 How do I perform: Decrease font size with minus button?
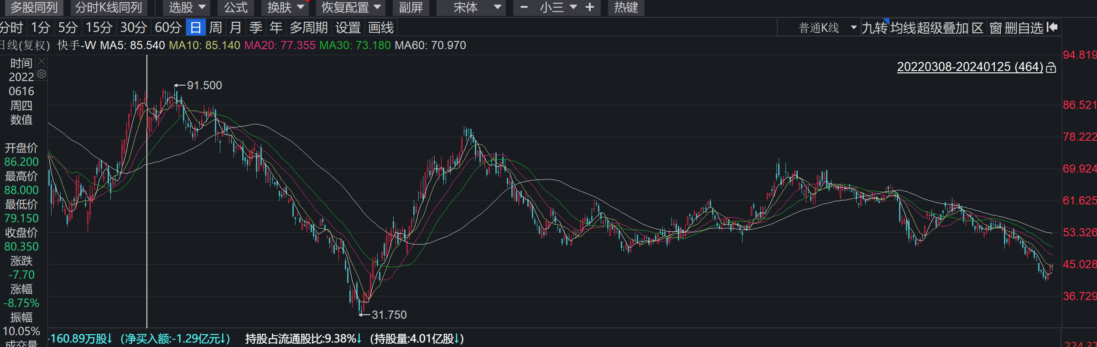coord(524,7)
